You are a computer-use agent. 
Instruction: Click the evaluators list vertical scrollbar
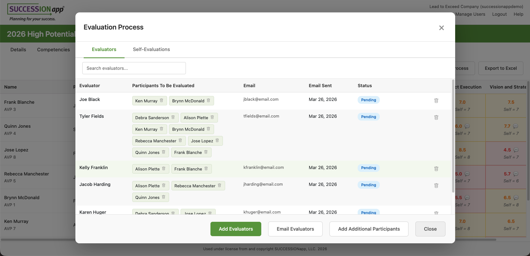(453, 136)
